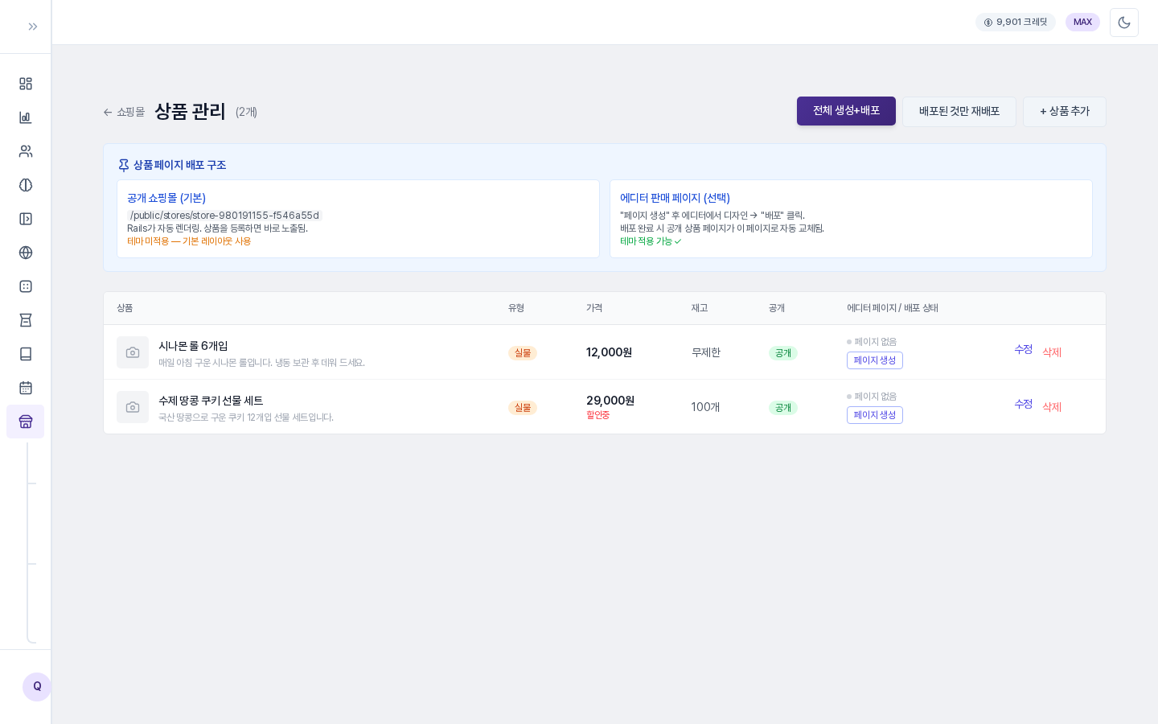Click camera thumbnail for 시나몬 롤 6개입
This screenshot has height=724, width=1158.
[133, 352]
